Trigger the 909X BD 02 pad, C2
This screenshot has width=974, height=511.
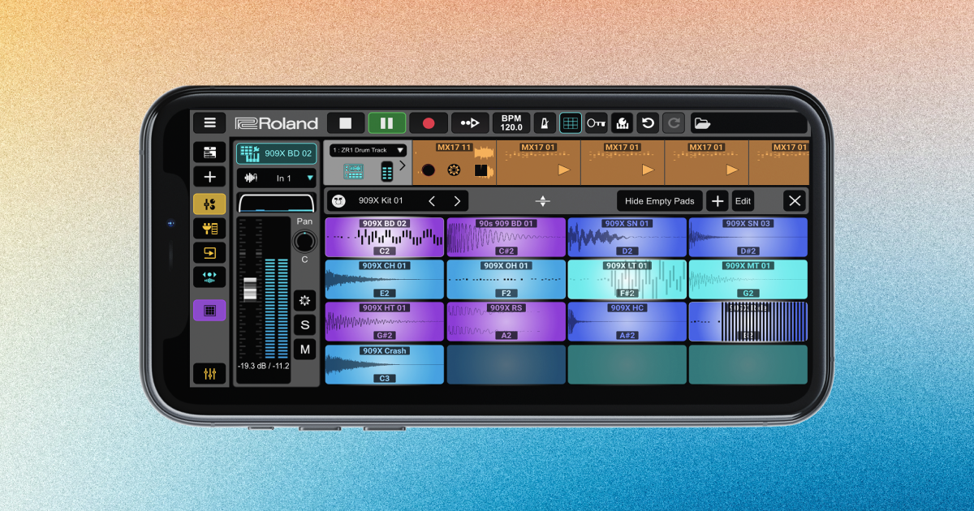385,238
